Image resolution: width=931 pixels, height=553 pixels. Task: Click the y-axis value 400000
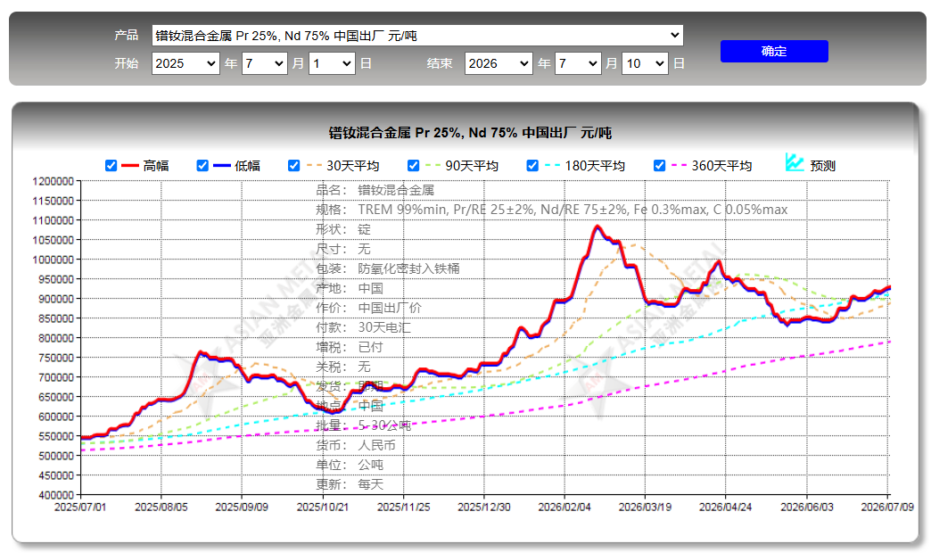pyautogui.click(x=56, y=495)
